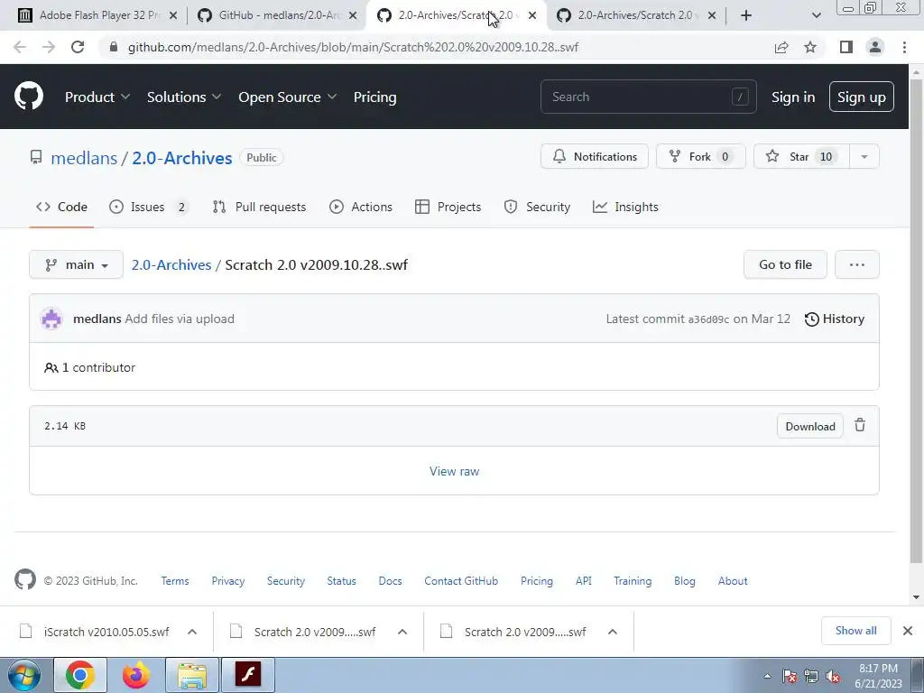Open the Pull requests tab
Screen dimensions: 924x693
point(259,207)
